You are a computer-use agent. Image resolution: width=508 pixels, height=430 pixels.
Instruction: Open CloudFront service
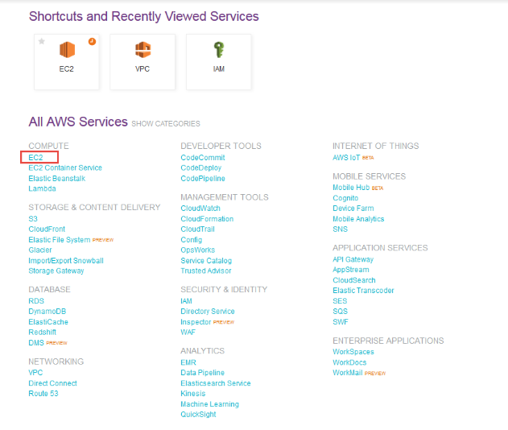click(x=47, y=229)
